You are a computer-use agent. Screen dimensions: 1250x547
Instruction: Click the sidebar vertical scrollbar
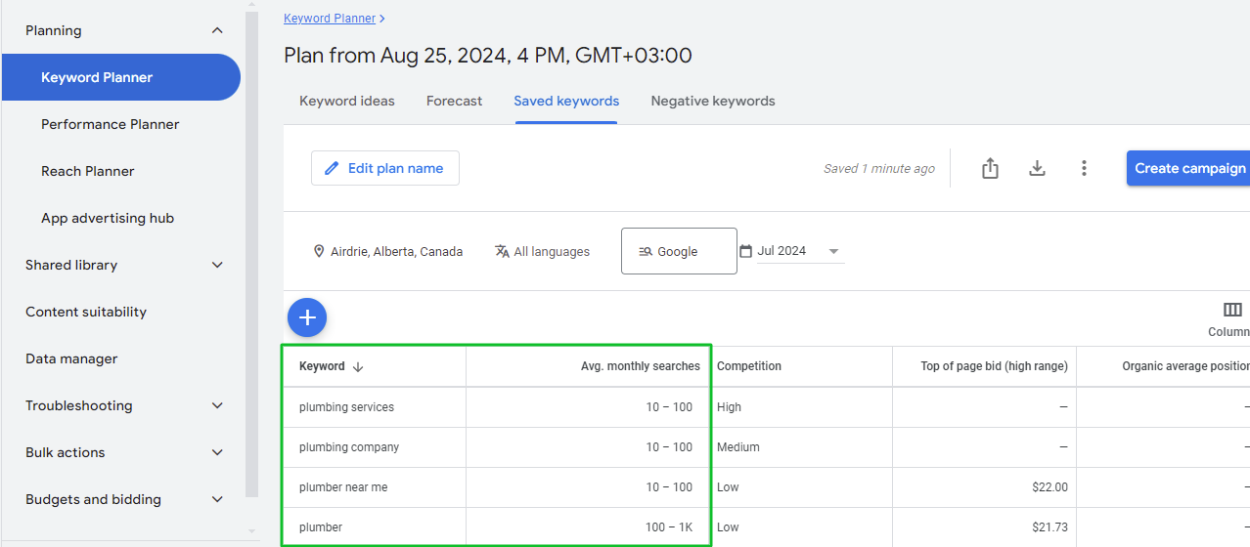252,254
